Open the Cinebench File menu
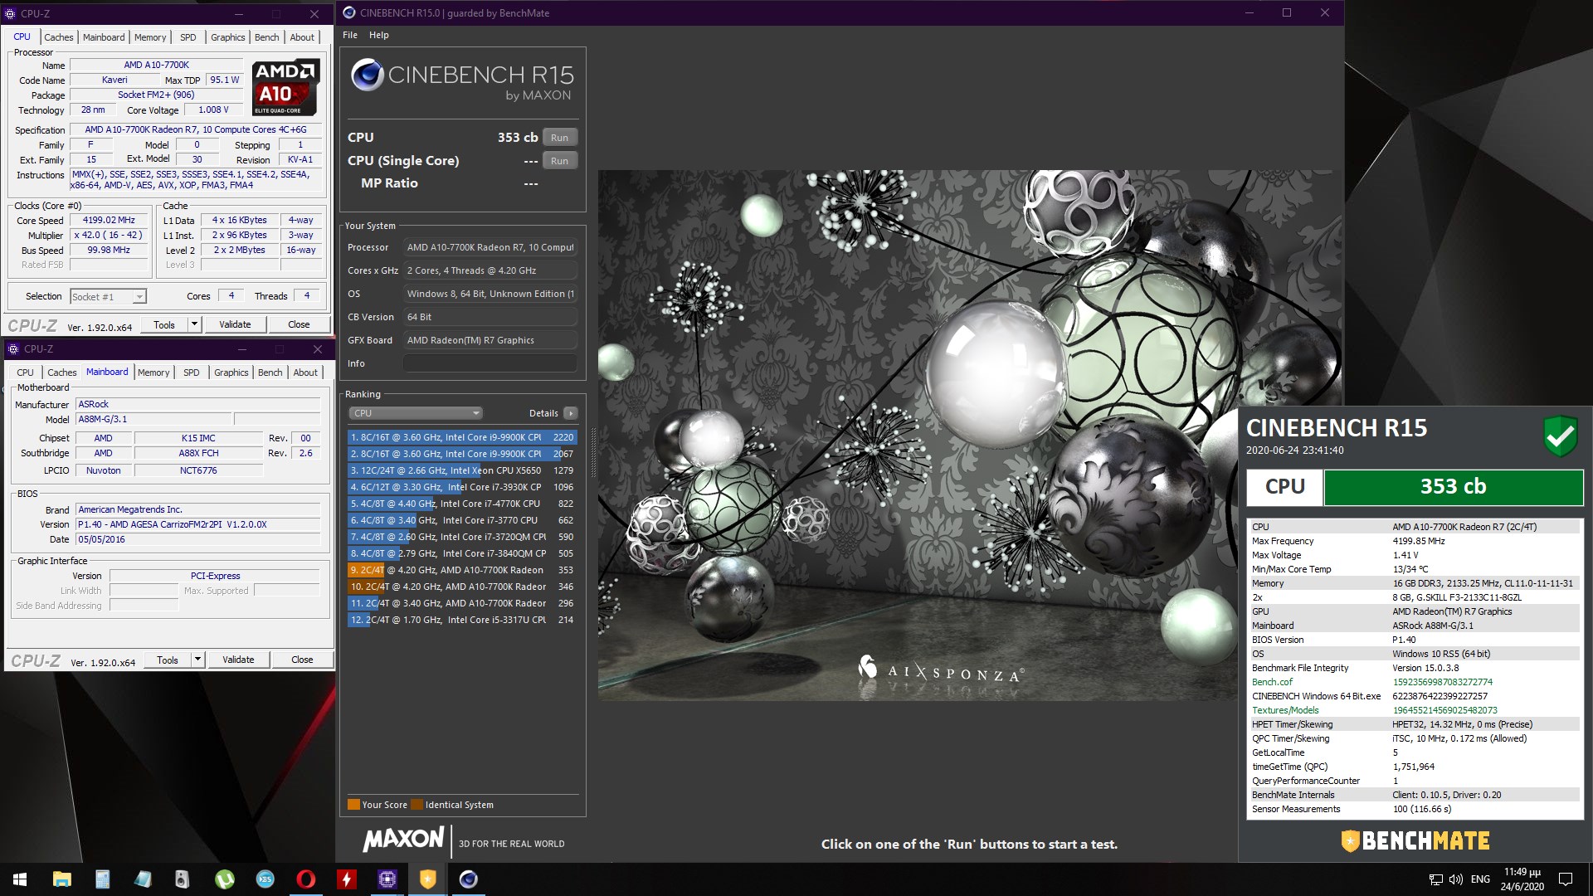1593x896 pixels. tap(350, 35)
